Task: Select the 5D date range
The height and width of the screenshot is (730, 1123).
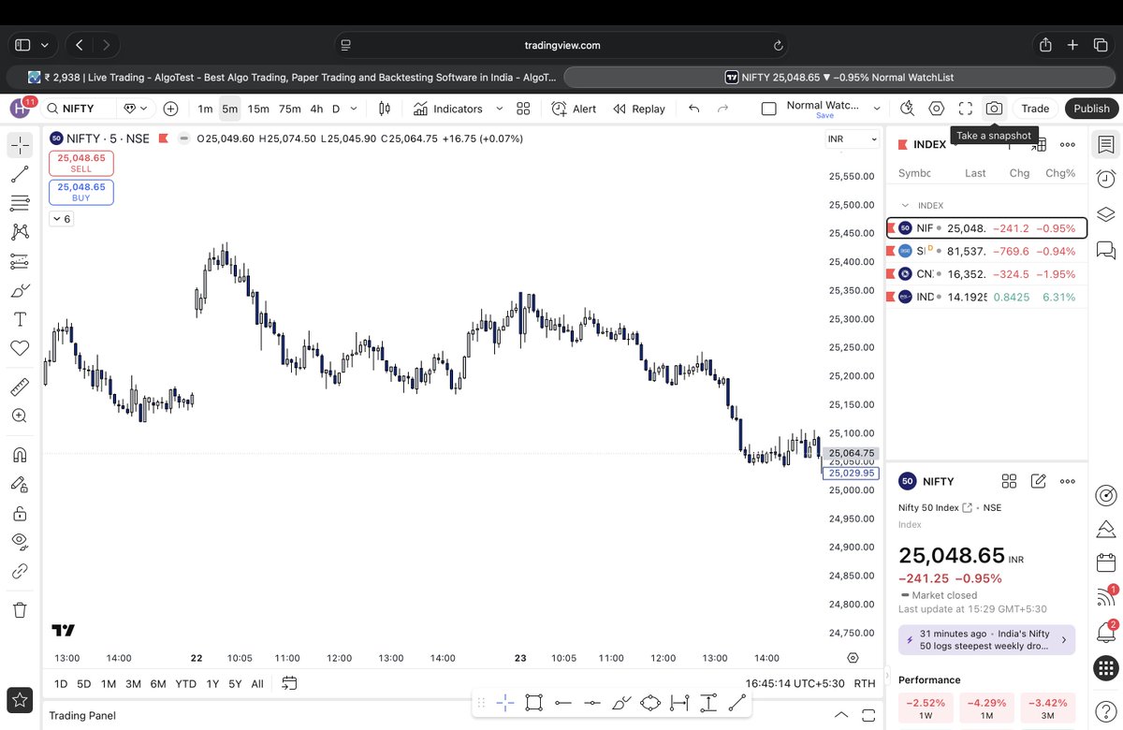Action: (x=84, y=684)
